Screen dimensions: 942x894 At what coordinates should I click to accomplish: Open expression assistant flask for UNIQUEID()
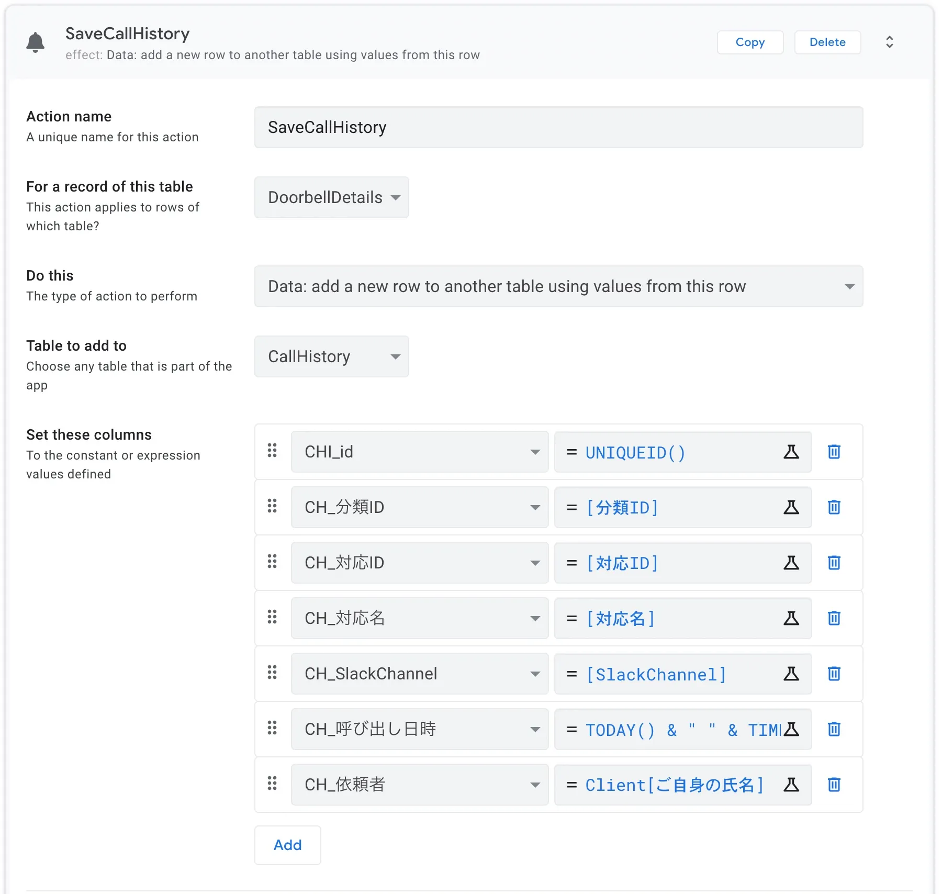coord(791,452)
